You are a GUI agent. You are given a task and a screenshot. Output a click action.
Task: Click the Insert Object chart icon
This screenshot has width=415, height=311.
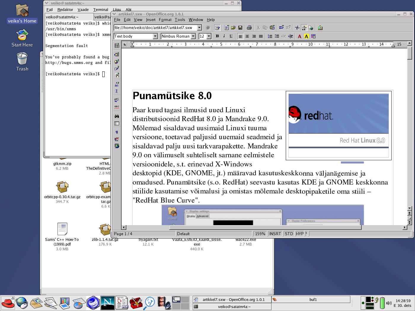(117, 61)
